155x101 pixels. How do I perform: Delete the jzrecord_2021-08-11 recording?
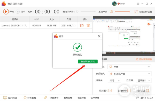88,25
